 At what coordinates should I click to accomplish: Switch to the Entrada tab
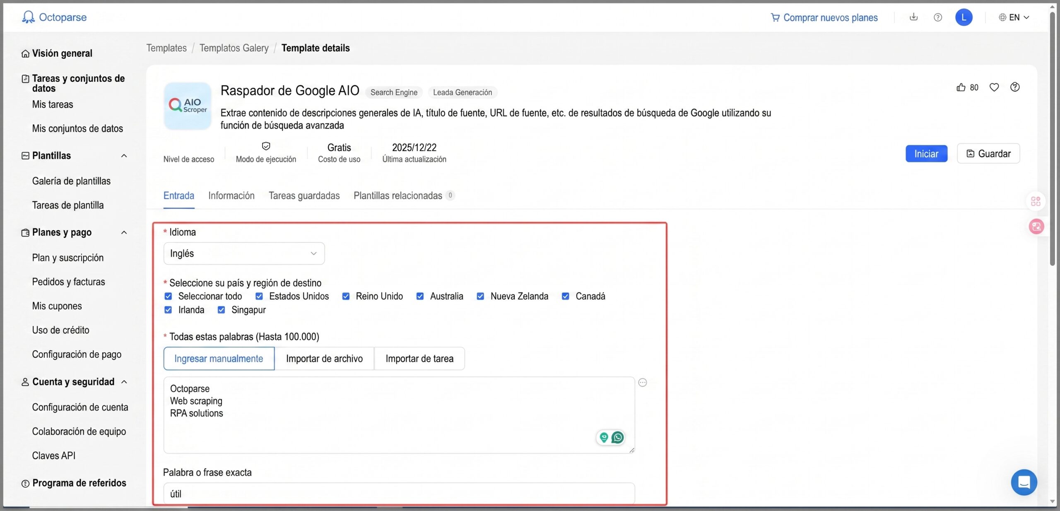coord(179,195)
